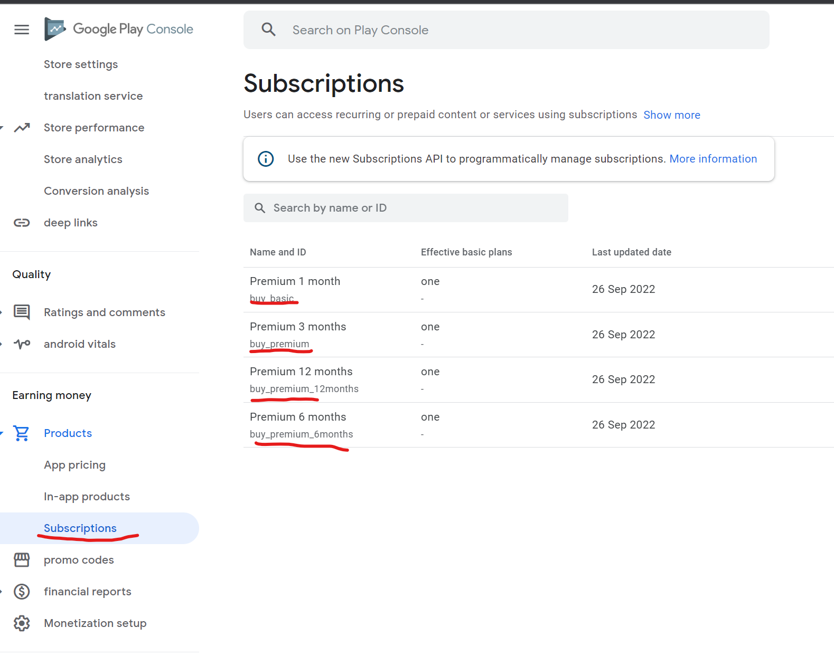Click the Effective basic plans column header
Screen dimensions: 834x656
[x=466, y=252]
